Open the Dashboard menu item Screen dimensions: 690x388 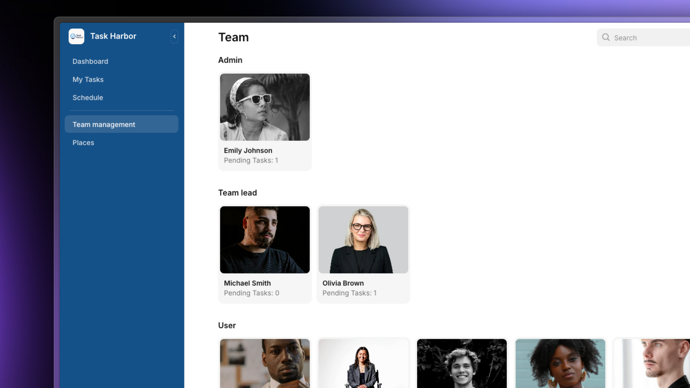[90, 61]
